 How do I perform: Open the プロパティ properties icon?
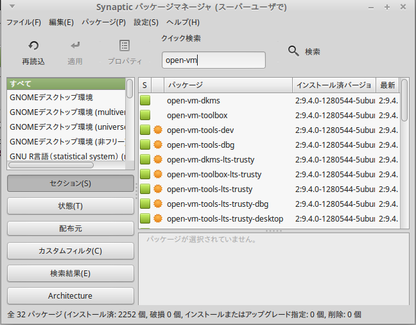click(125, 46)
